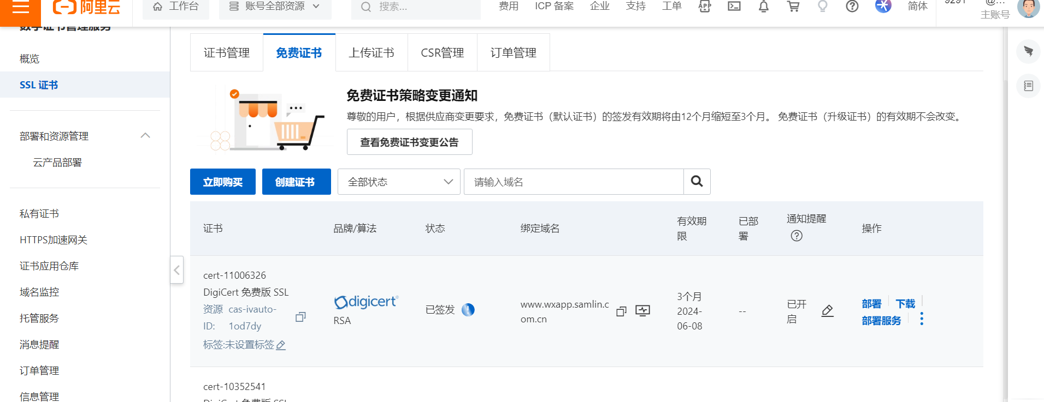
Task: Open more actions vertical dots menu
Action: pos(922,319)
